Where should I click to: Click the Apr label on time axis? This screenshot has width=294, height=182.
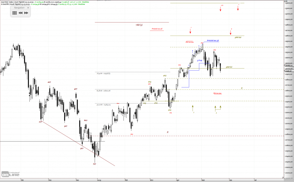178,180
